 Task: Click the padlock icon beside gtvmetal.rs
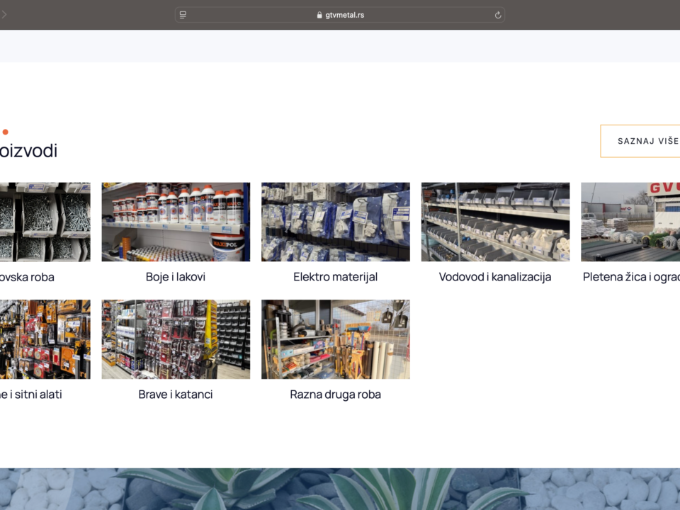(x=320, y=15)
